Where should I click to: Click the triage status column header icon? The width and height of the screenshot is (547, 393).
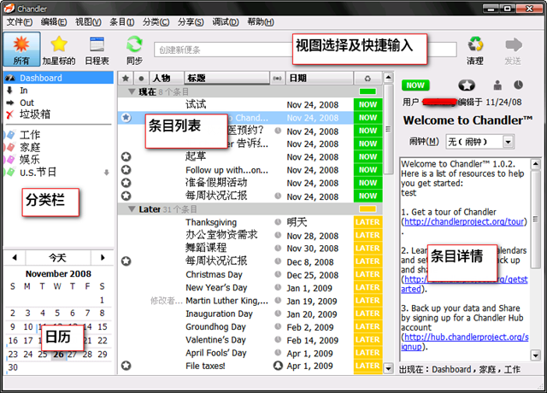[x=368, y=79]
